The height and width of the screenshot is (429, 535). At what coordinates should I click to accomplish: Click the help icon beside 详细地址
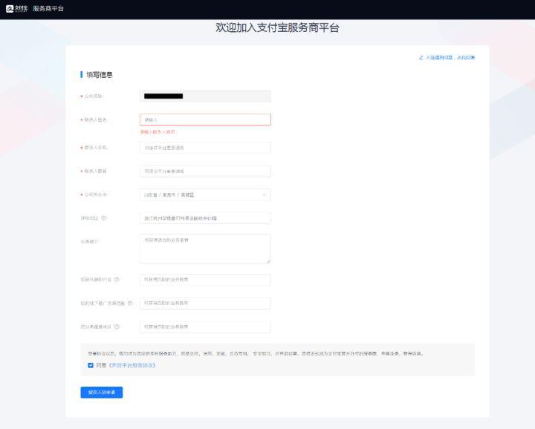pyautogui.click(x=104, y=218)
